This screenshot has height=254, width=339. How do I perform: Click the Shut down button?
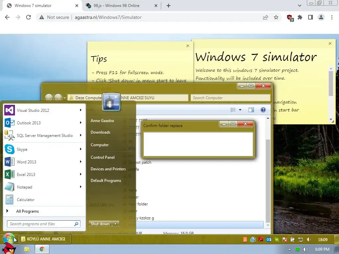coord(100,224)
